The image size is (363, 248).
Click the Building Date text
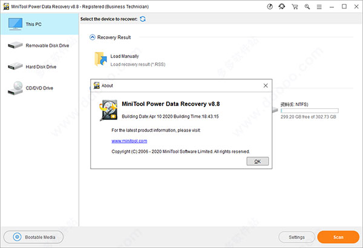[x=170, y=117]
